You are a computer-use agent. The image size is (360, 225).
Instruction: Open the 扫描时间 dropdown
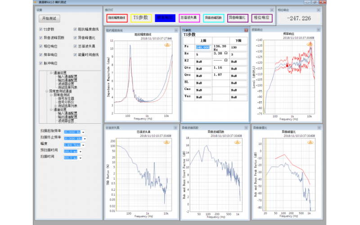pos(81,158)
